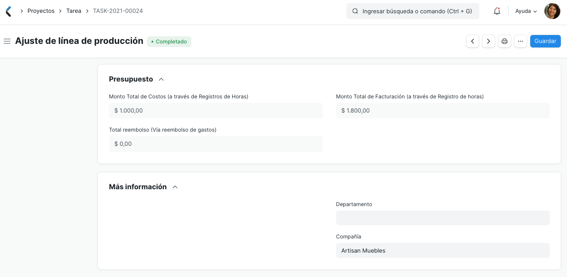Click the search magnifier icon
Screen dimensions: 567x277
[355, 11]
